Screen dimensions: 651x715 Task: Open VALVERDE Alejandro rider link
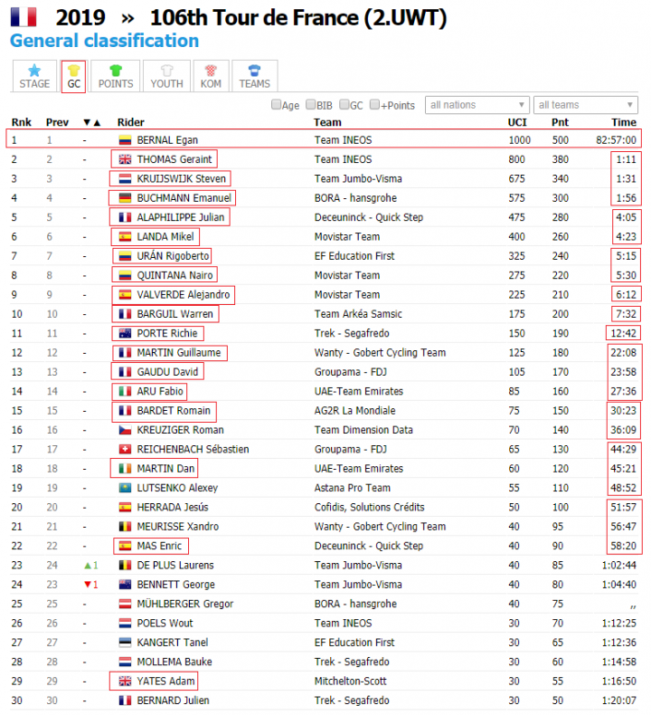click(x=184, y=294)
